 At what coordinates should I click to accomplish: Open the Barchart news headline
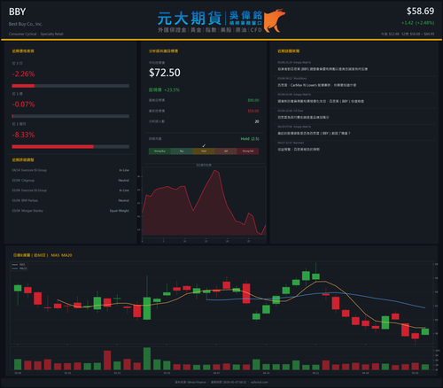pyautogui.click(x=299, y=150)
